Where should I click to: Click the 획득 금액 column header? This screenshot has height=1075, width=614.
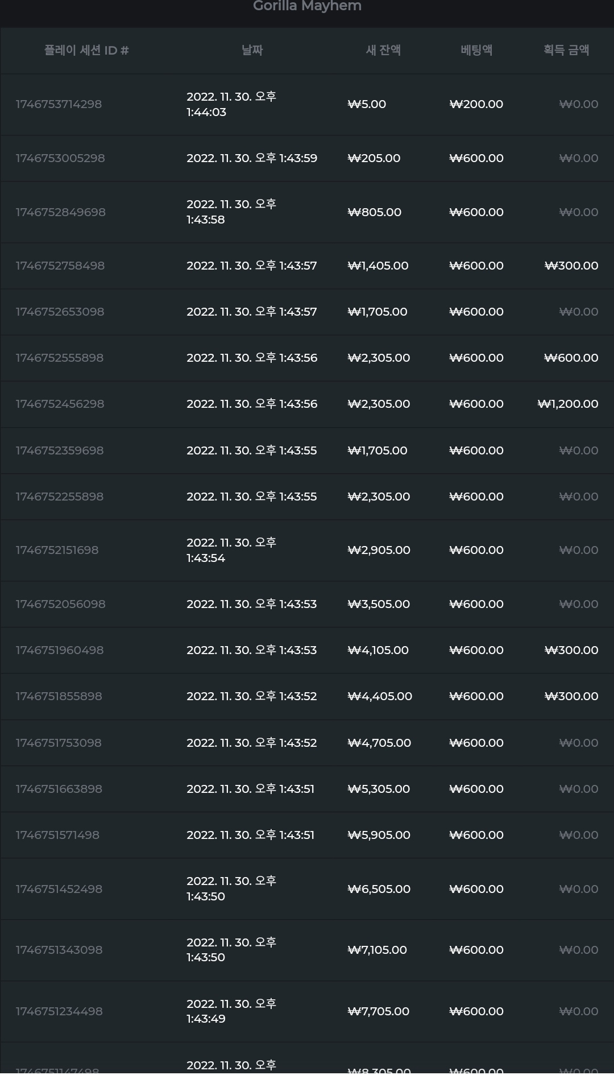click(x=566, y=51)
